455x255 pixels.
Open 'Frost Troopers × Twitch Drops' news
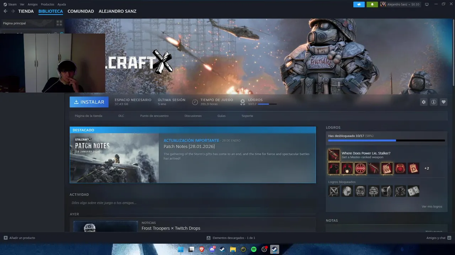tap(171, 228)
